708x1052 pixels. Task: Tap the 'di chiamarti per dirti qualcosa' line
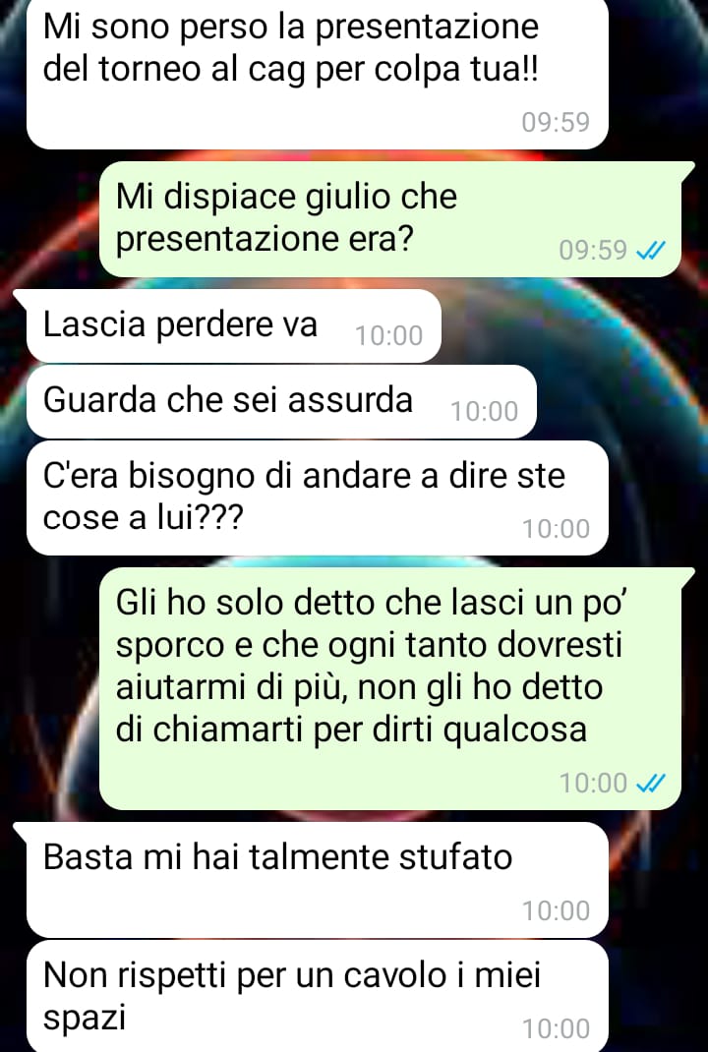(351, 730)
